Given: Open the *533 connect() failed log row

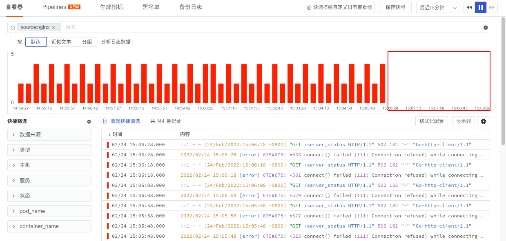Looking at the screenshot, I should (x=296, y=155).
